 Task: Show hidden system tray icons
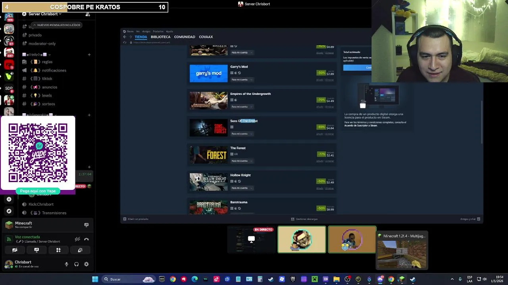click(x=452, y=279)
